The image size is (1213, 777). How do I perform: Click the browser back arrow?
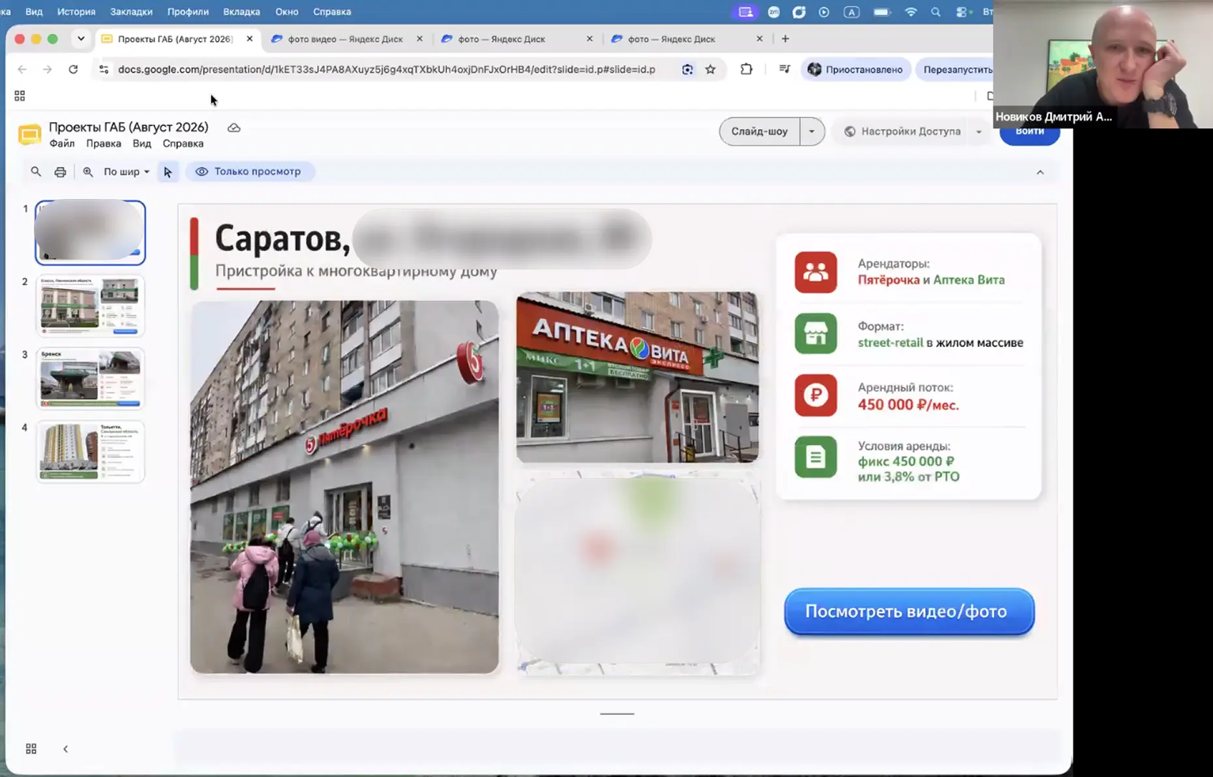(22, 69)
